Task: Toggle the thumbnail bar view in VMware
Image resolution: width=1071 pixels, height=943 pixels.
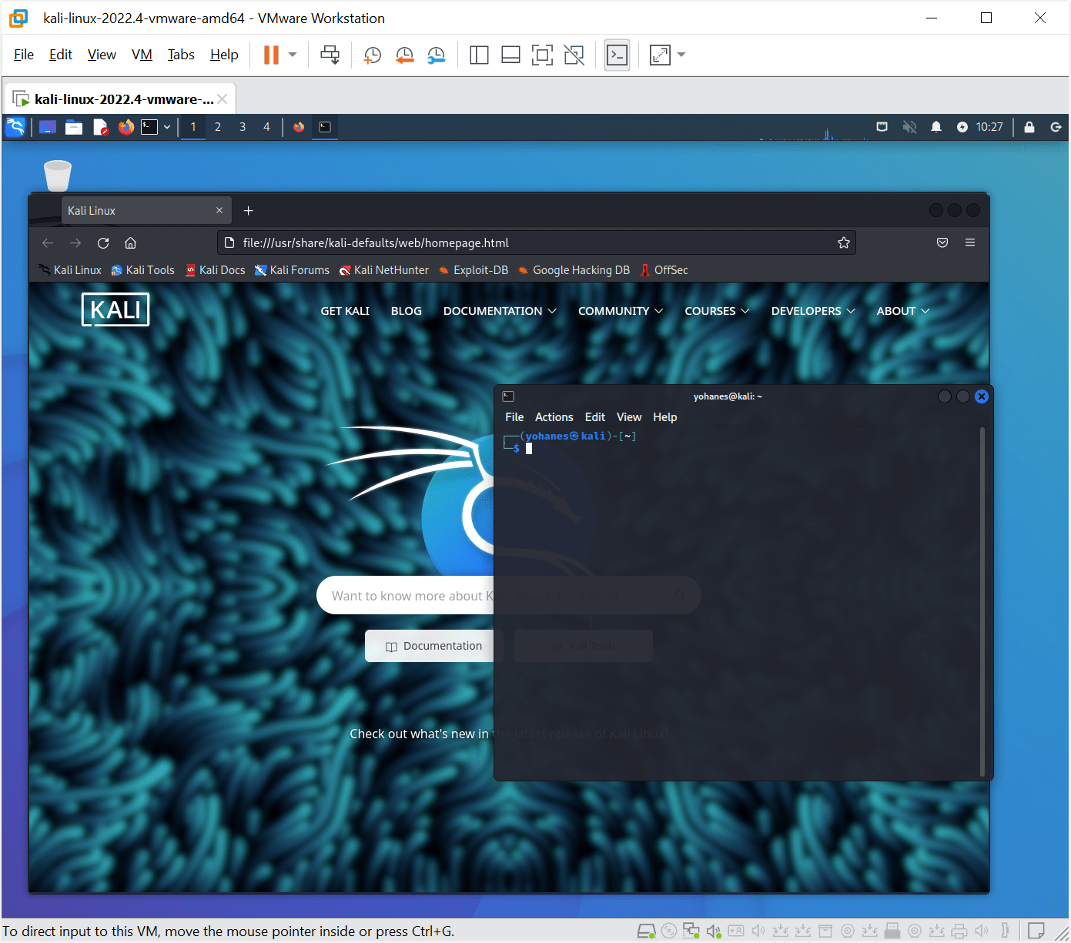Action: (x=510, y=55)
